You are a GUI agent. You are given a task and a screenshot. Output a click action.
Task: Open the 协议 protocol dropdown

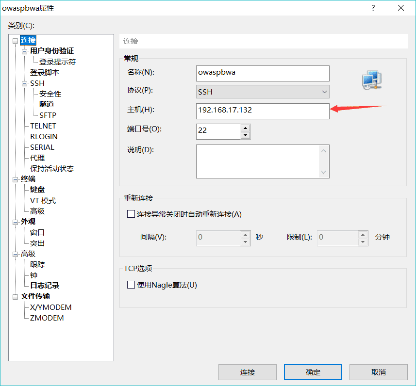coord(323,92)
